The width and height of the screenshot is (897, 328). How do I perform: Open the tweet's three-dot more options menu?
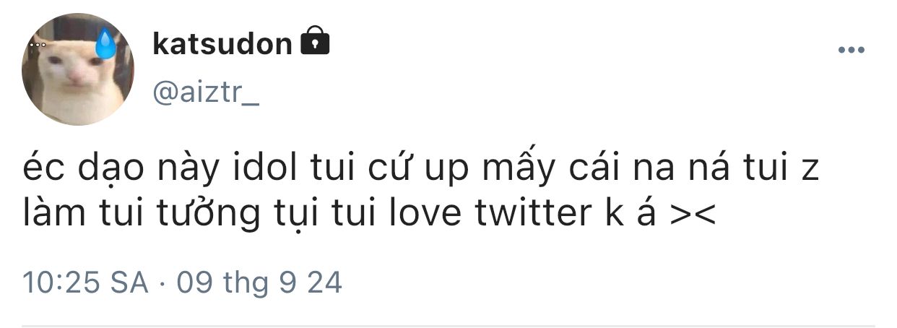tap(851, 50)
